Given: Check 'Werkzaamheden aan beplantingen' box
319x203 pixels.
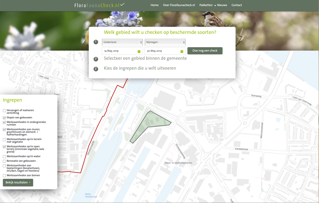Looking at the screenshot, I should 4,166.
